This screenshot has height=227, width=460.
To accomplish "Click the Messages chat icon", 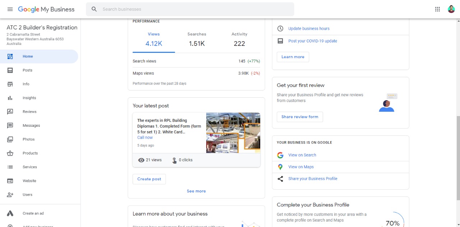I will coord(10,126).
